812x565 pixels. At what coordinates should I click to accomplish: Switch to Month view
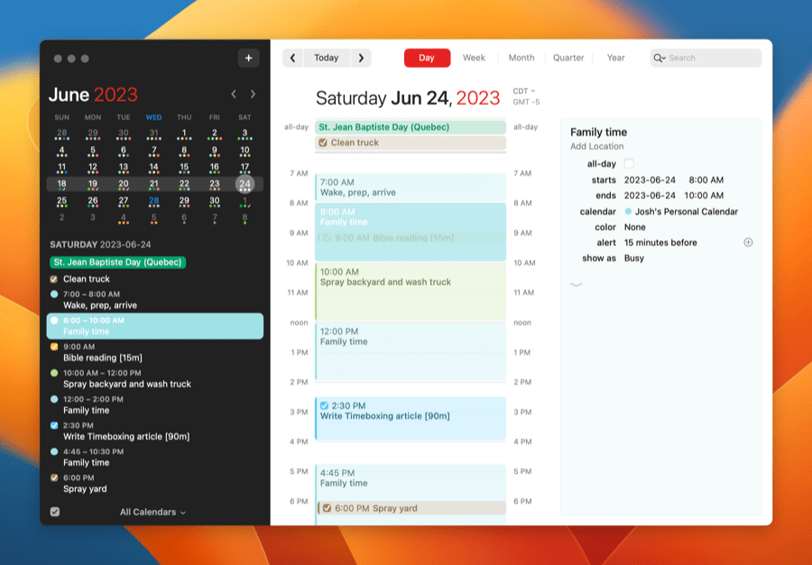[x=521, y=58]
